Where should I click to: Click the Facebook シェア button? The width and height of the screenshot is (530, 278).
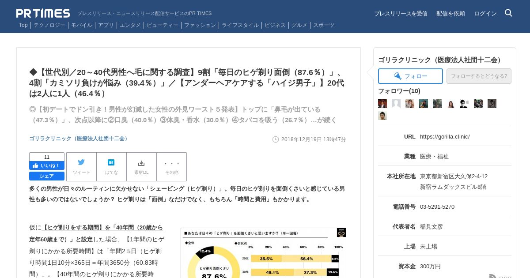(x=47, y=176)
